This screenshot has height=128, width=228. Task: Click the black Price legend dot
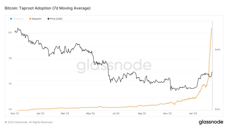48,19
